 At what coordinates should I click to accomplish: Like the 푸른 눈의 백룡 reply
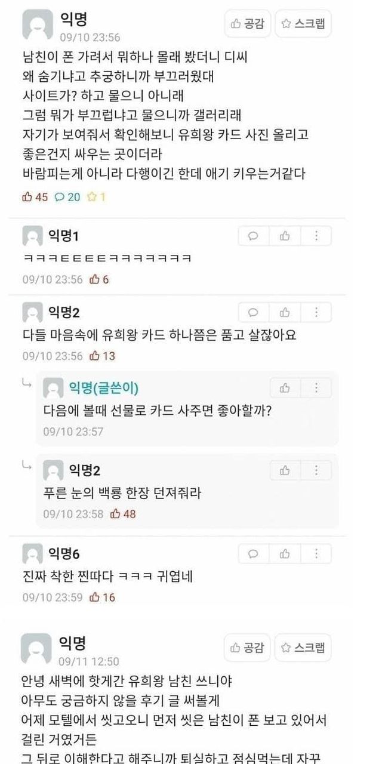click(x=285, y=470)
